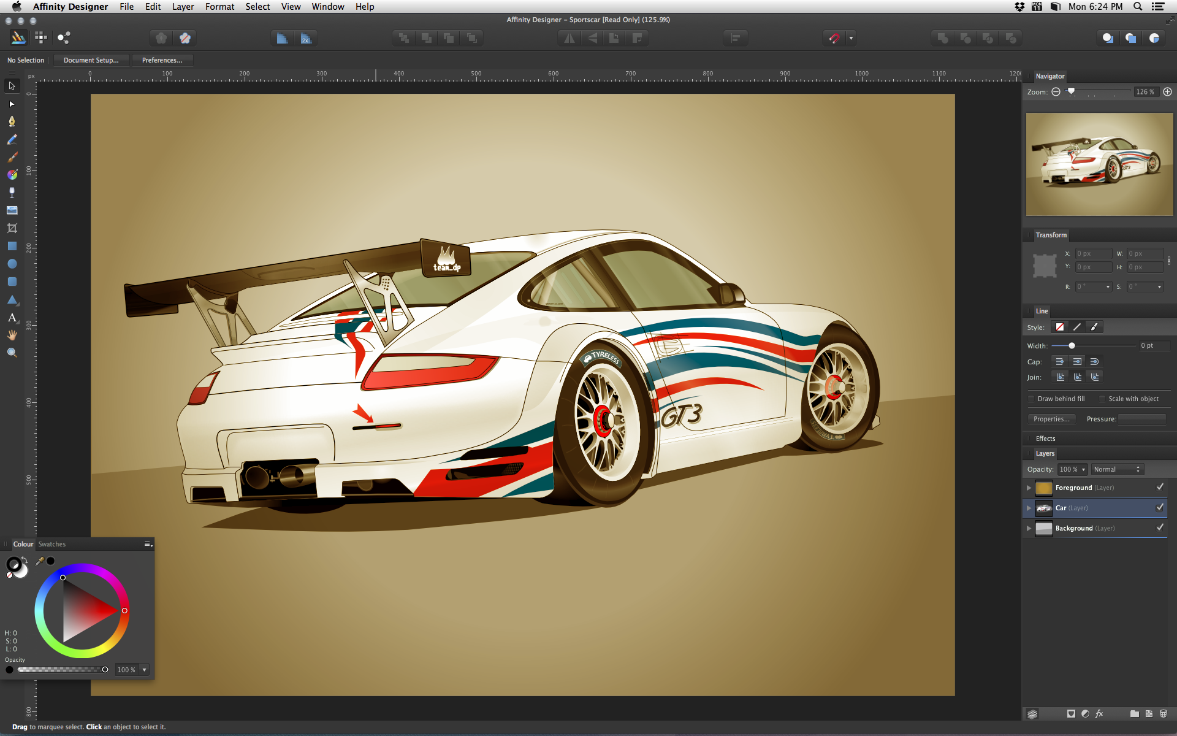Expand the Car layer

(1029, 508)
